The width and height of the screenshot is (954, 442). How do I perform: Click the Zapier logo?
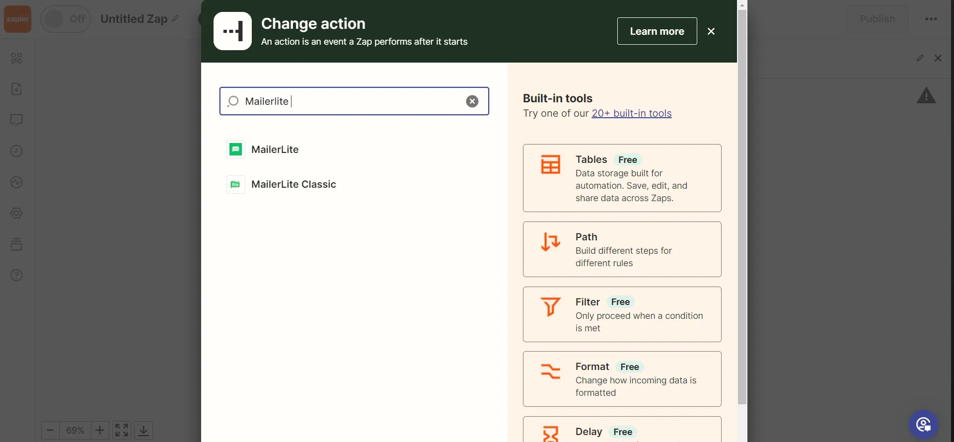(x=18, y=19)
